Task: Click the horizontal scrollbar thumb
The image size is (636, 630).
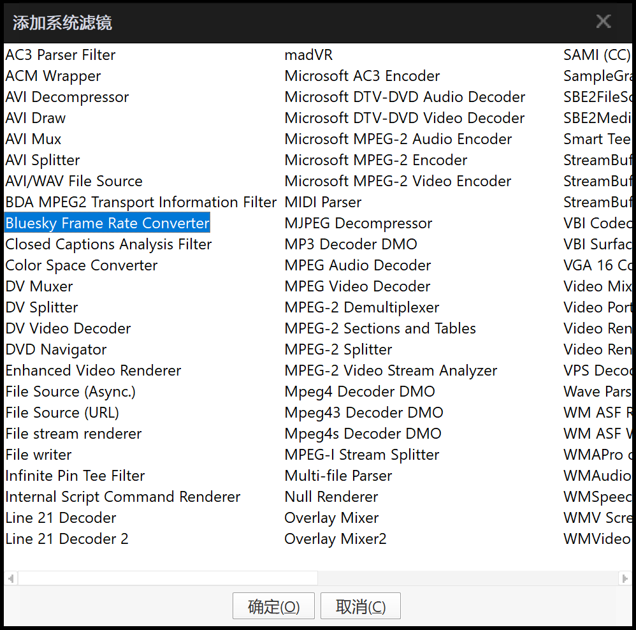Action: (x=168, y=578)
